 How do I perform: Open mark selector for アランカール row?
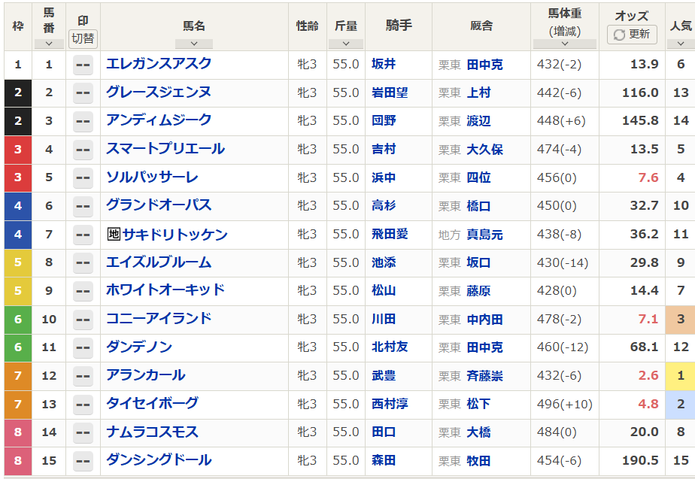(83, 376)
